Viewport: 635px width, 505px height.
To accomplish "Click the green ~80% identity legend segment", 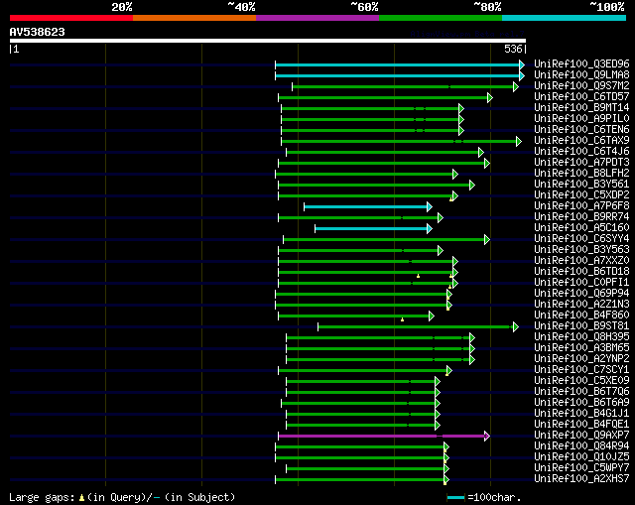I will pyautogui.click(x=441, y=18).
